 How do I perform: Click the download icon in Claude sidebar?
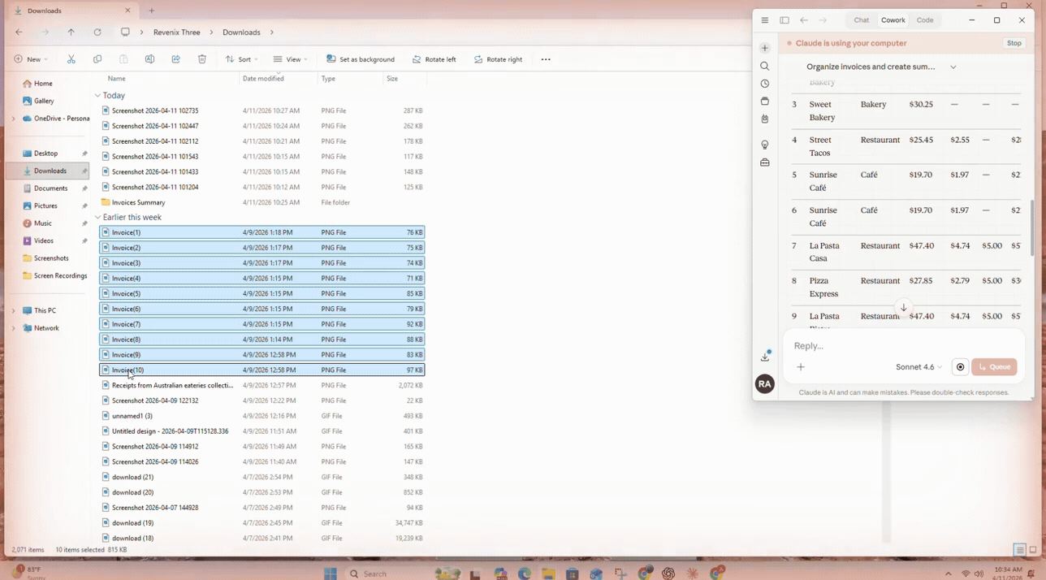(x=765, y=357)
